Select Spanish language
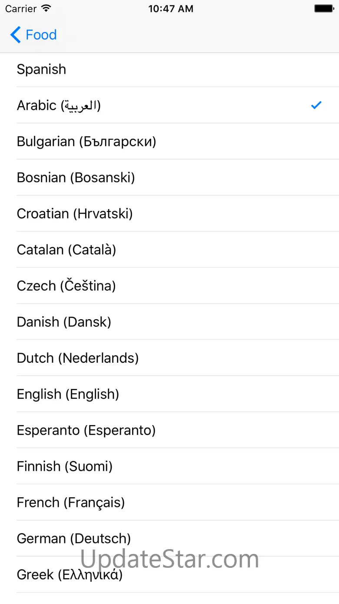 169,69
